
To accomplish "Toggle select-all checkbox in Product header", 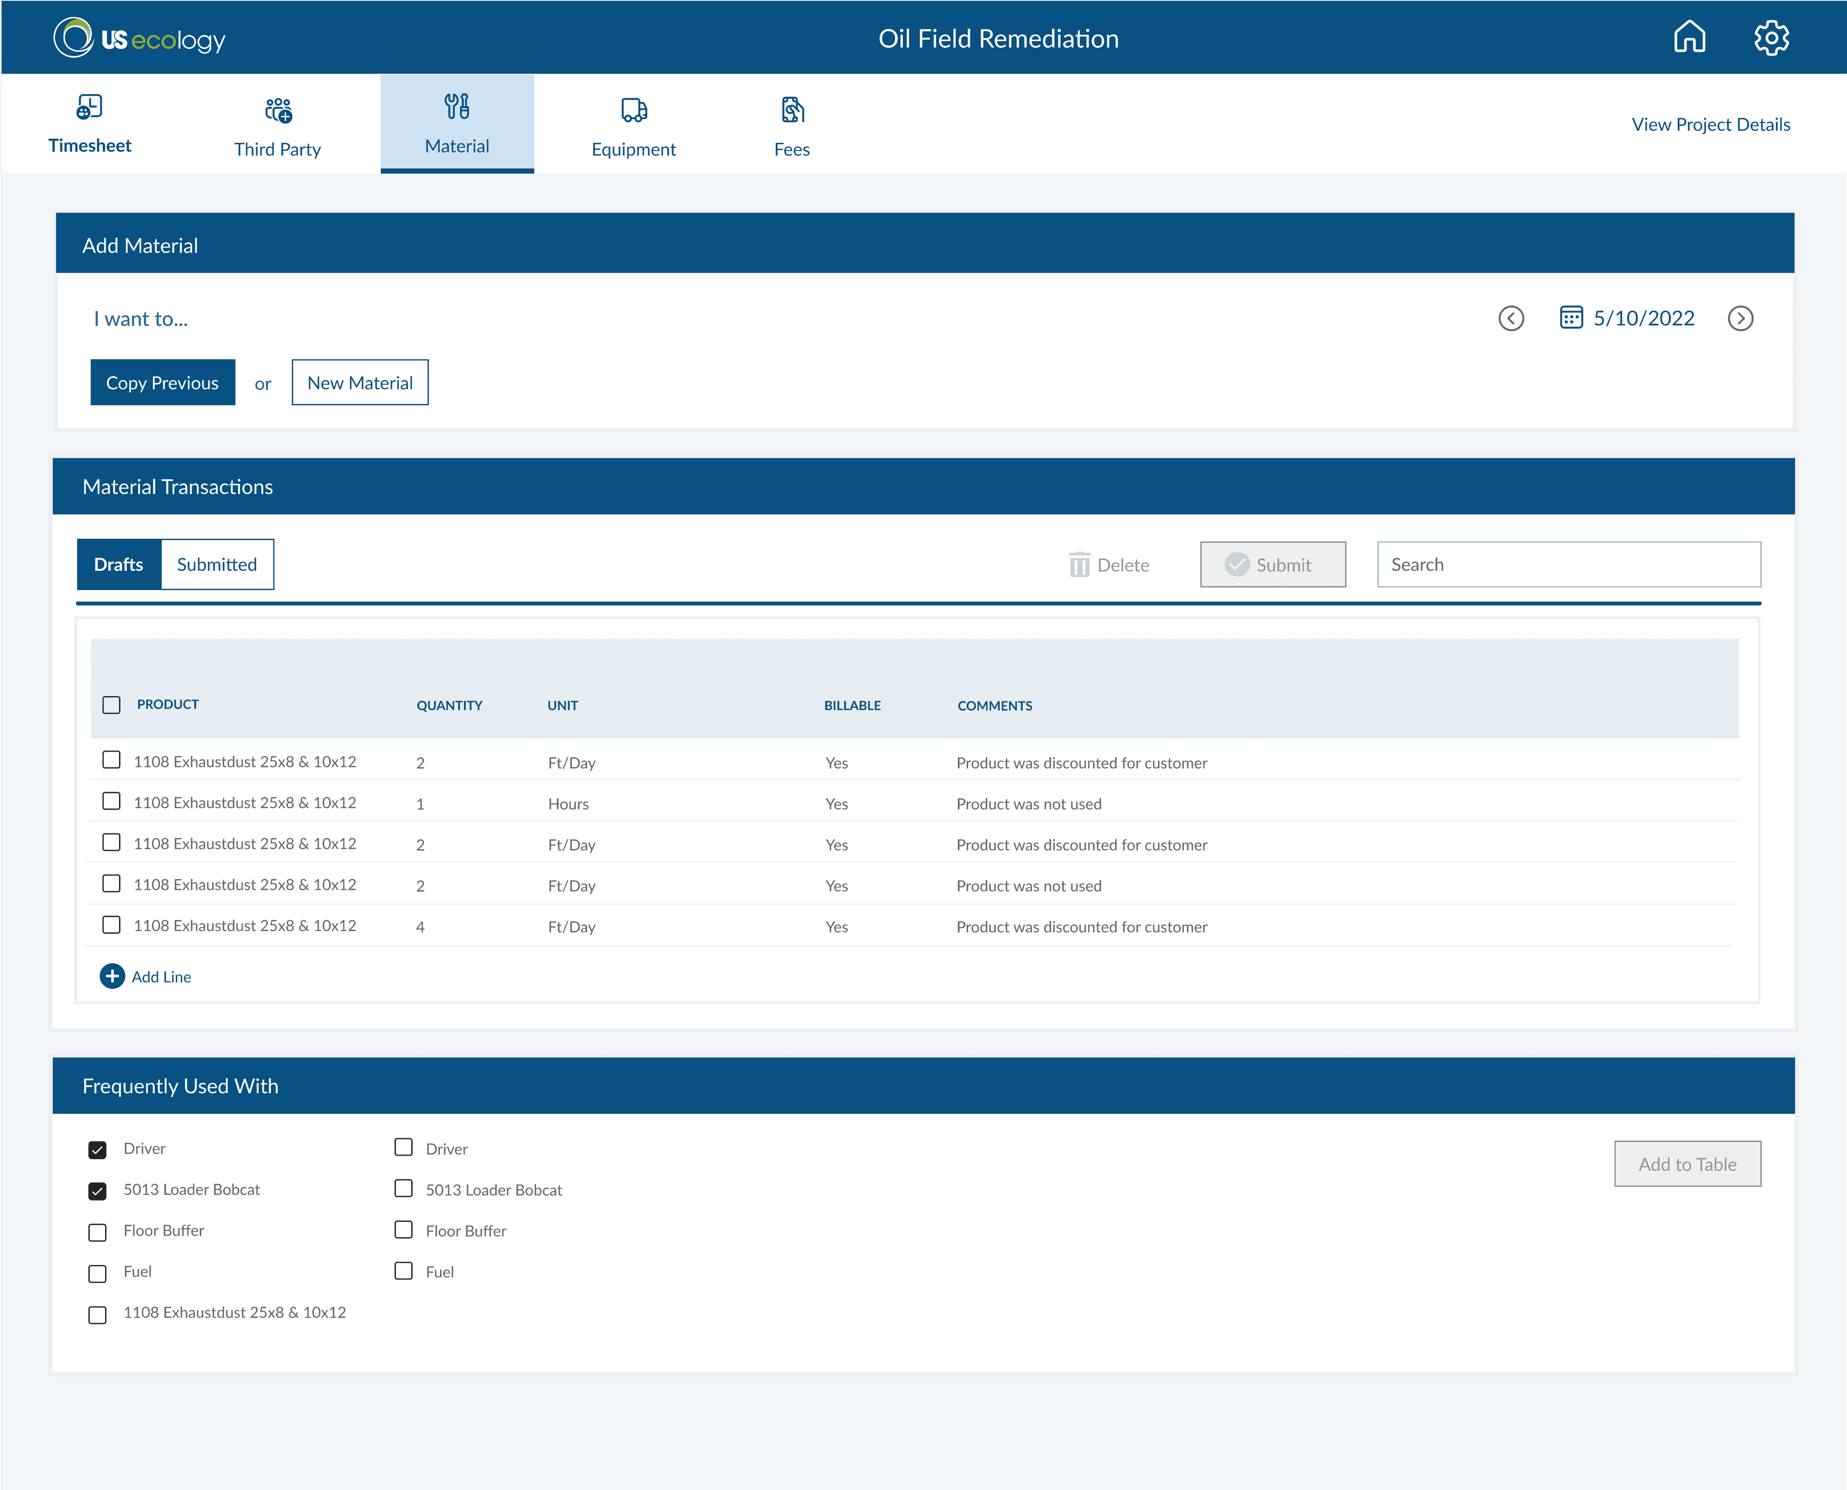I will (111, 705).
